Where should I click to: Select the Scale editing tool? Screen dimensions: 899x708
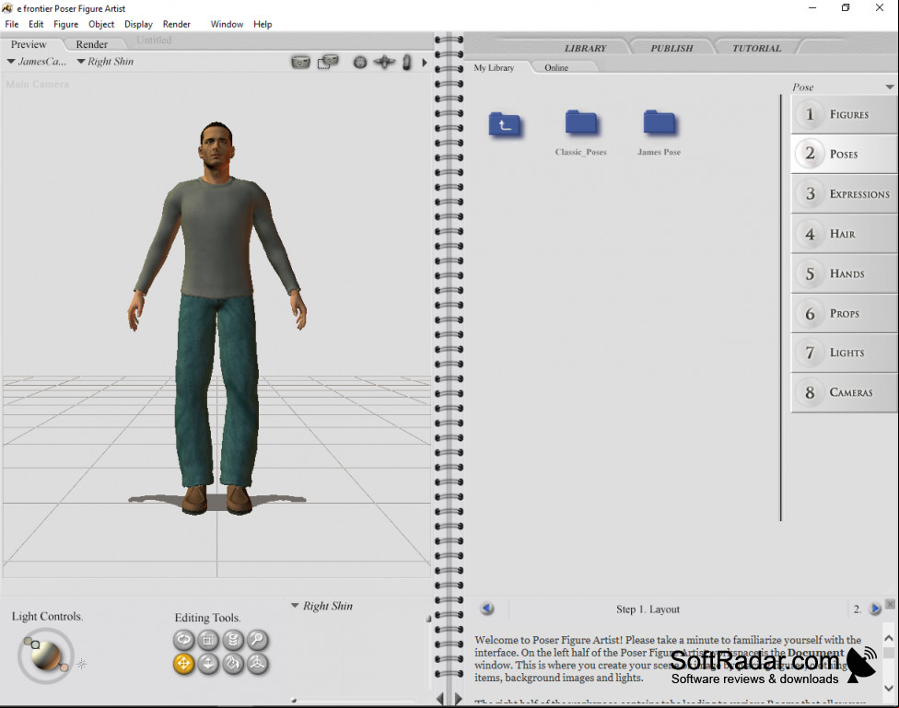(208, 639)
